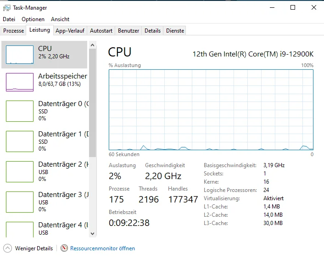This screenshot has width=324, height=259.
Task: Click the '% Auslastung' graph label
Action: (x=125, y=65)
